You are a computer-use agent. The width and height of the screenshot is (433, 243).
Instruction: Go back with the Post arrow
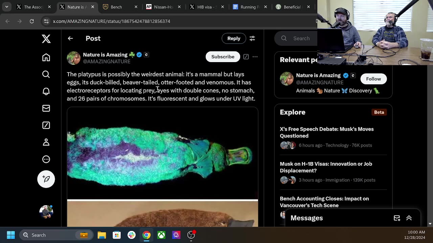click(70, 38)
